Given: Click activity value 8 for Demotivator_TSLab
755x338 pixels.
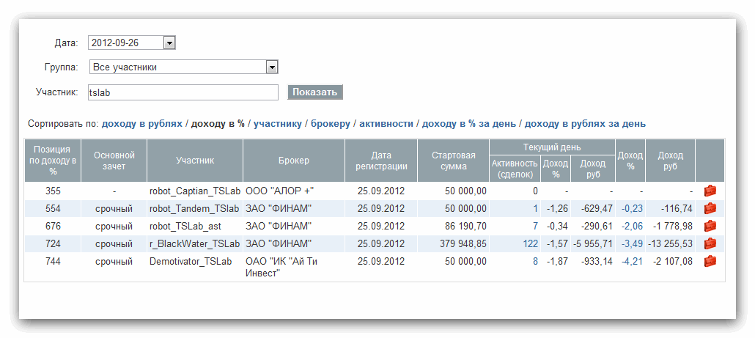Looking at the screenshot, I should [x=535, y=261].
